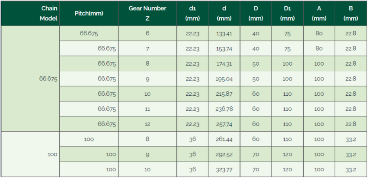Select the 292.52 value cell

(224, 154)
